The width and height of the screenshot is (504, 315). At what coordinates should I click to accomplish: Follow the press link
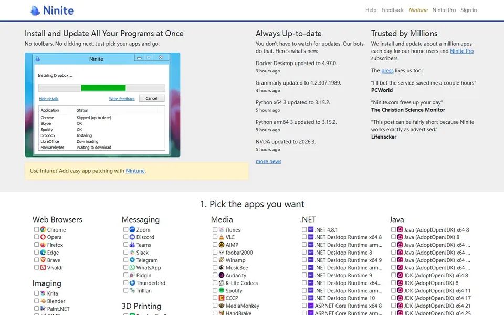(387, 71)
